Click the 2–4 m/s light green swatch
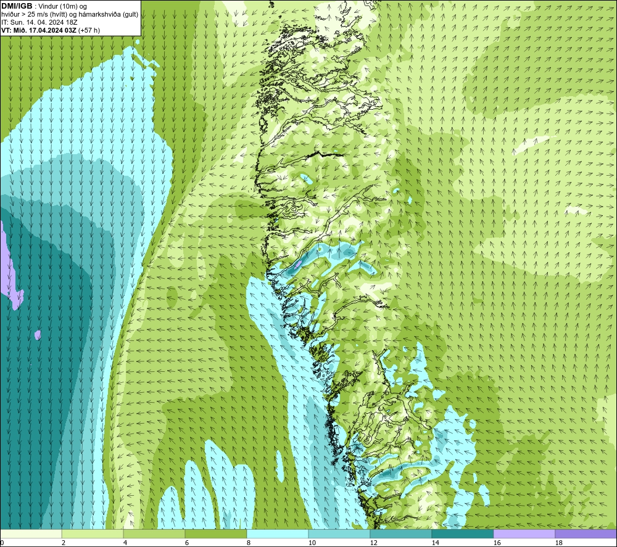Image resolution: width=617 pixels, height=547 pixels. tap(93, 533)
